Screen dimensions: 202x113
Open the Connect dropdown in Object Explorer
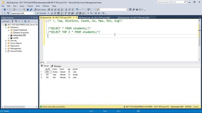tap(6, 21)
